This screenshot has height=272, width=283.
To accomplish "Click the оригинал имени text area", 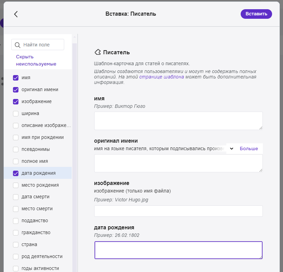I will [x=178, y=163].
